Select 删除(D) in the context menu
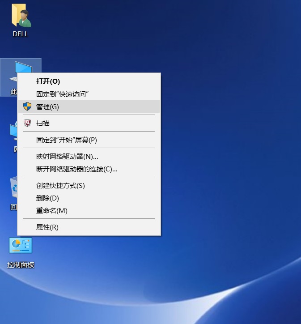Image resolution: width=301 pixels, height=324 pixels. pos(89,198)
